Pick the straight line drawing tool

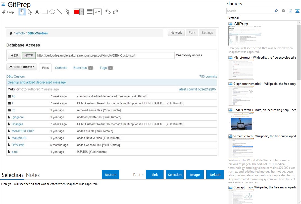tap(60, 12)
